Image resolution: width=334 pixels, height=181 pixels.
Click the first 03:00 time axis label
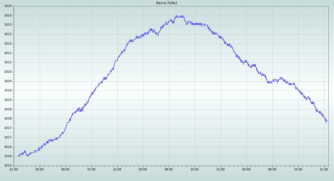click(x=40, y=169)
